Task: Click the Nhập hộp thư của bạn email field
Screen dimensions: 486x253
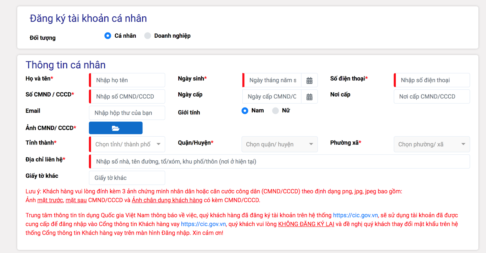Action: coord(127,113)
